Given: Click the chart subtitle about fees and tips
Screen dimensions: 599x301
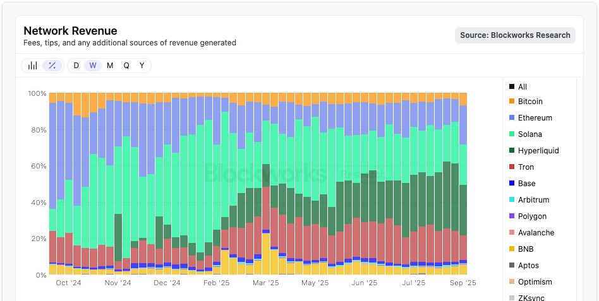Looking at the screenshot, I should [x=130, y=43].
